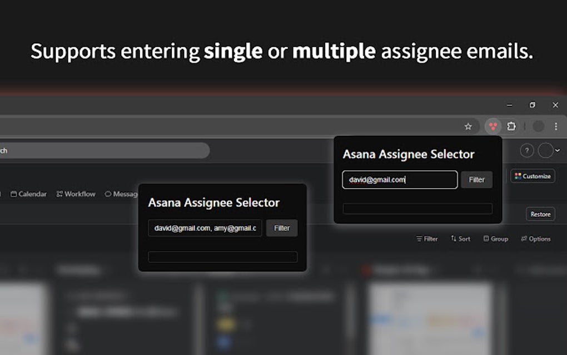This screenshot has width=567, height=355.
Task: Expand the account profile chevron dropdown
Action: point(557,150)
